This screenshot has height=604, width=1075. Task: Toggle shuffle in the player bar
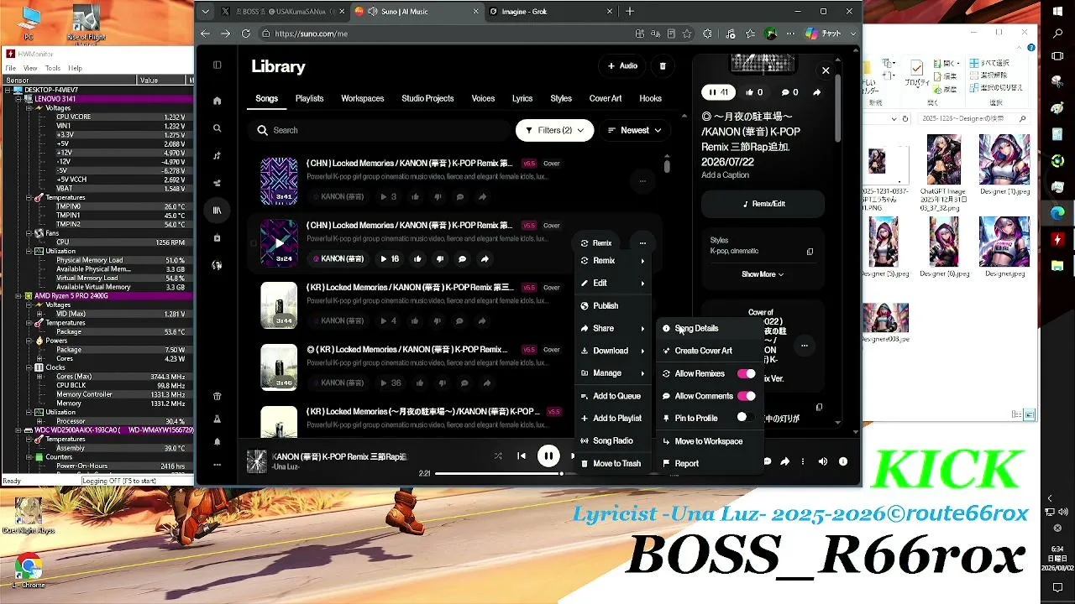(x=498, y=456)
